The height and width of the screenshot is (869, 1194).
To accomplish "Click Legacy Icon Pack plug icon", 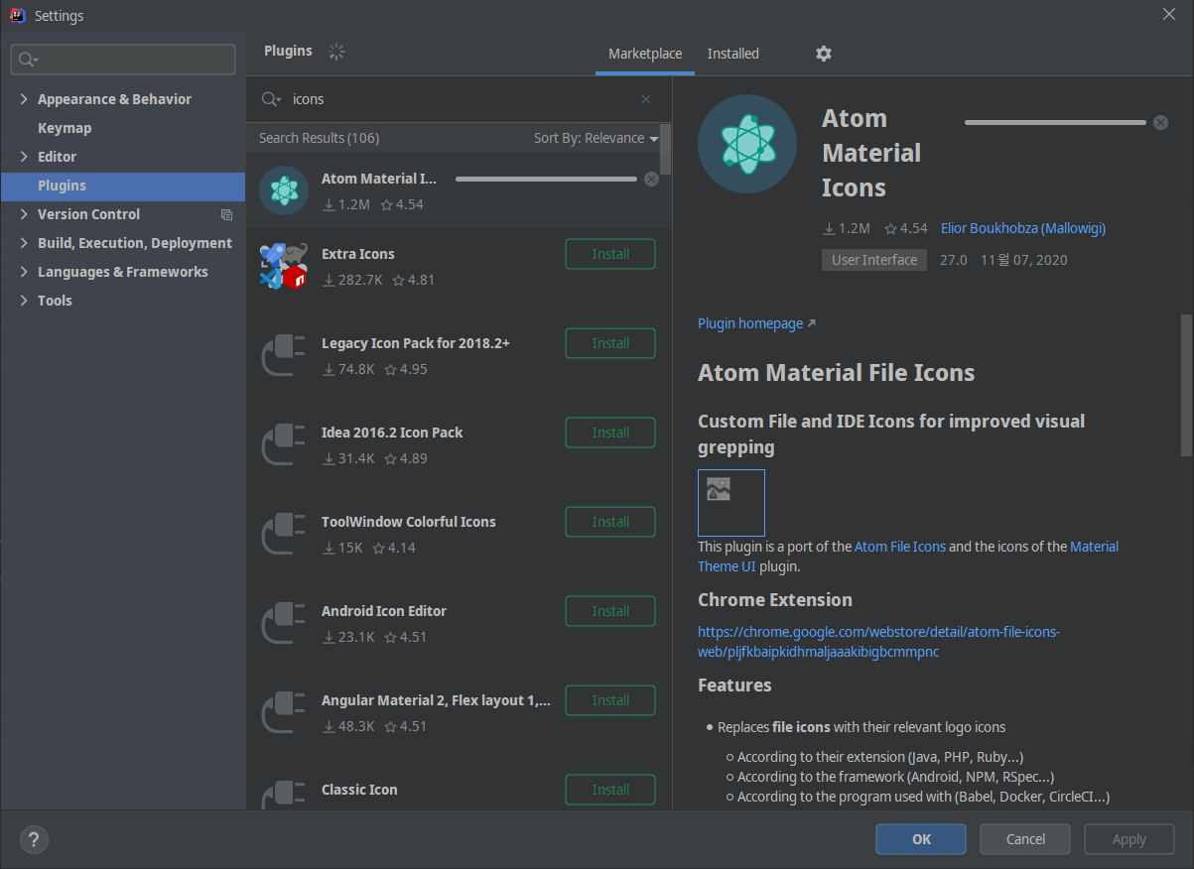I will pos(284,355).
